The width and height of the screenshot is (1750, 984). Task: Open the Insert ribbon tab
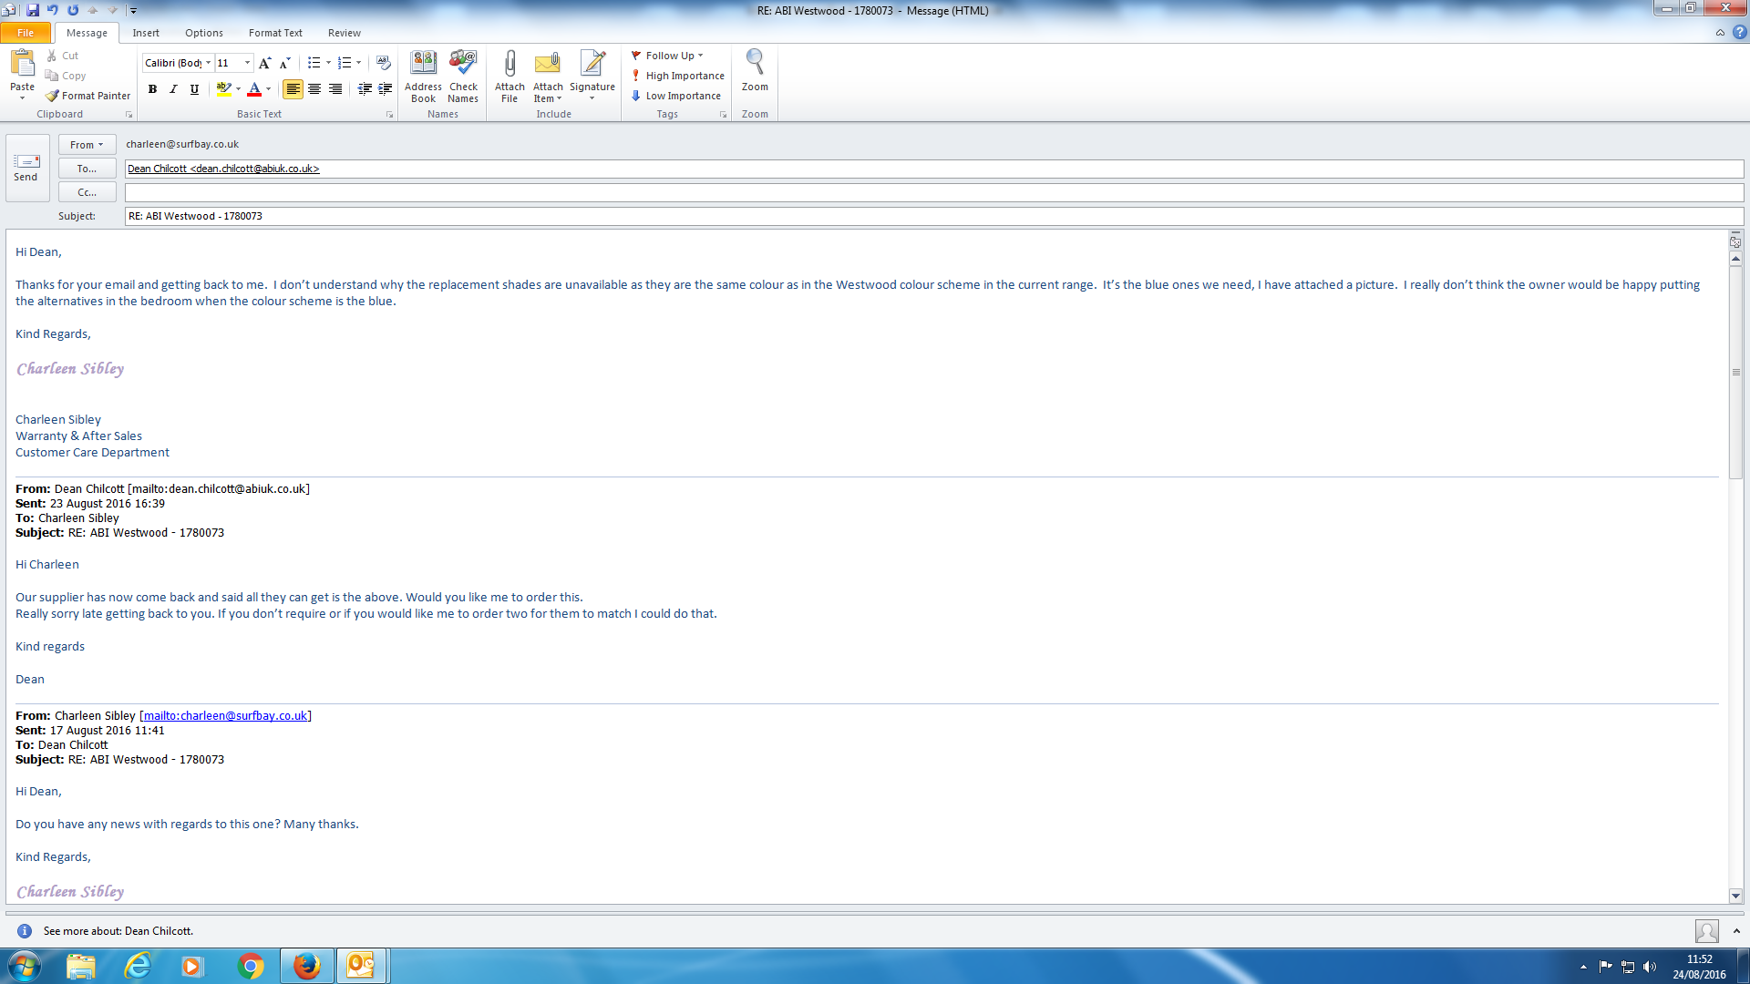pos(146,33)
